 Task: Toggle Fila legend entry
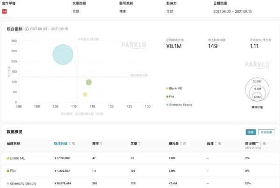(170, 97)
